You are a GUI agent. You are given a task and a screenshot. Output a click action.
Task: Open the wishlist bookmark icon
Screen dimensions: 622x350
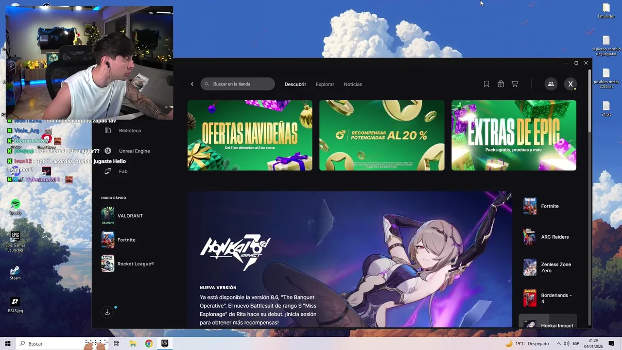point(486,84)
